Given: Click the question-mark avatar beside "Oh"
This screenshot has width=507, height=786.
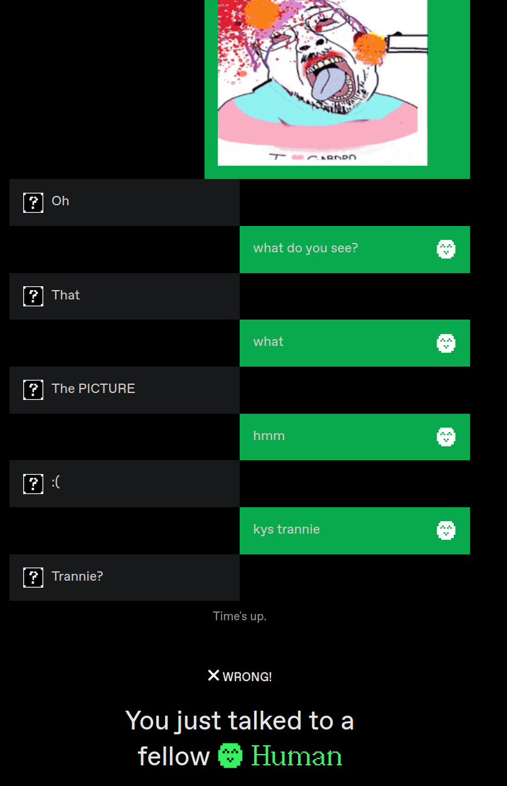Looking at the screenshot, I should pos(33,203).
